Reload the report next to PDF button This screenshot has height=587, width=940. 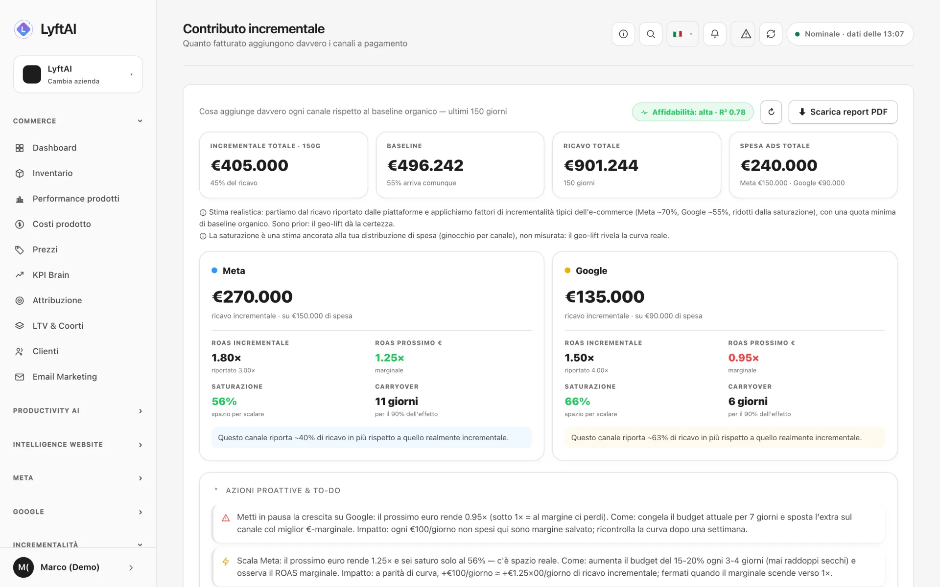pos(771,112)
